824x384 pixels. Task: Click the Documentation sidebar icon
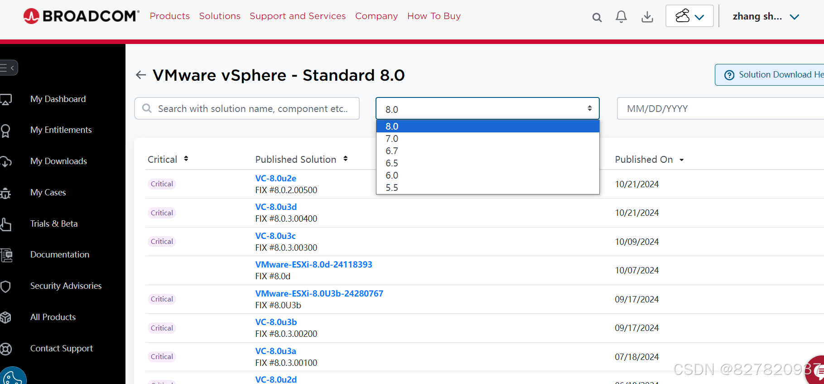tap(6, 255)
